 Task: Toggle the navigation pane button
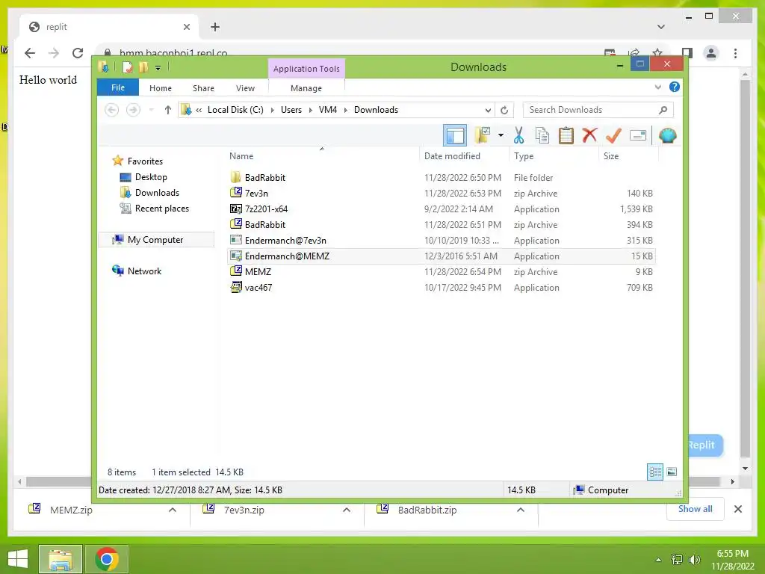pos(455,135)
